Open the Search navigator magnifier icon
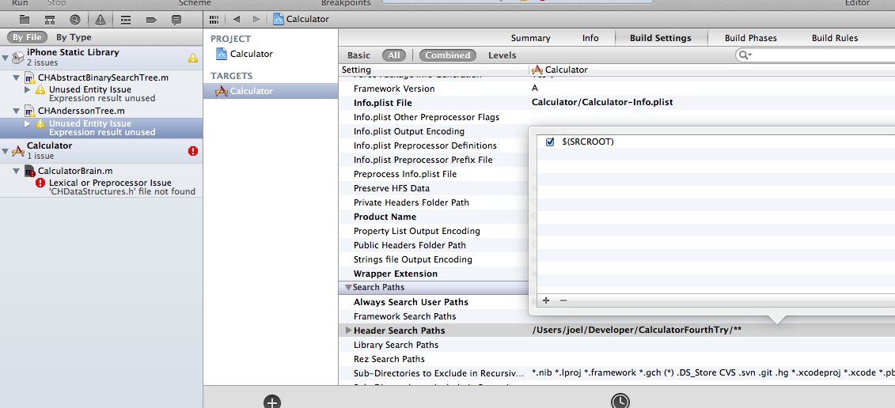Image resolution: width=895 pixels, height=408 pixels. 74,20
